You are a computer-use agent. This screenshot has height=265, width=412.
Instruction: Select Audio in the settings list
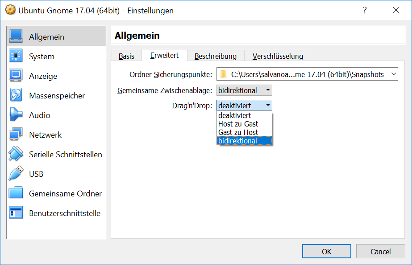56,115
